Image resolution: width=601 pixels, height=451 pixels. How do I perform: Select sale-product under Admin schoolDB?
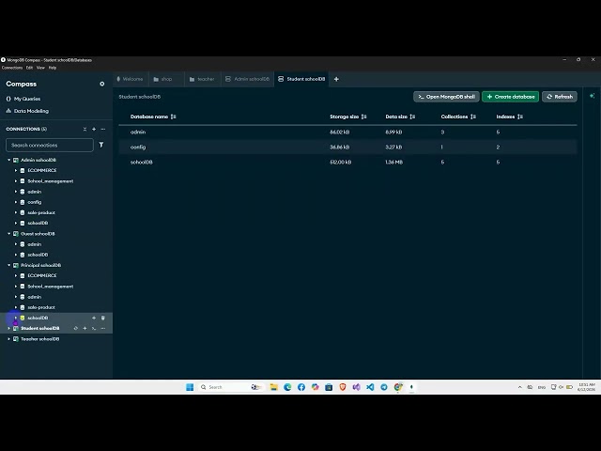pyautogui.click(x=41, y=212)
